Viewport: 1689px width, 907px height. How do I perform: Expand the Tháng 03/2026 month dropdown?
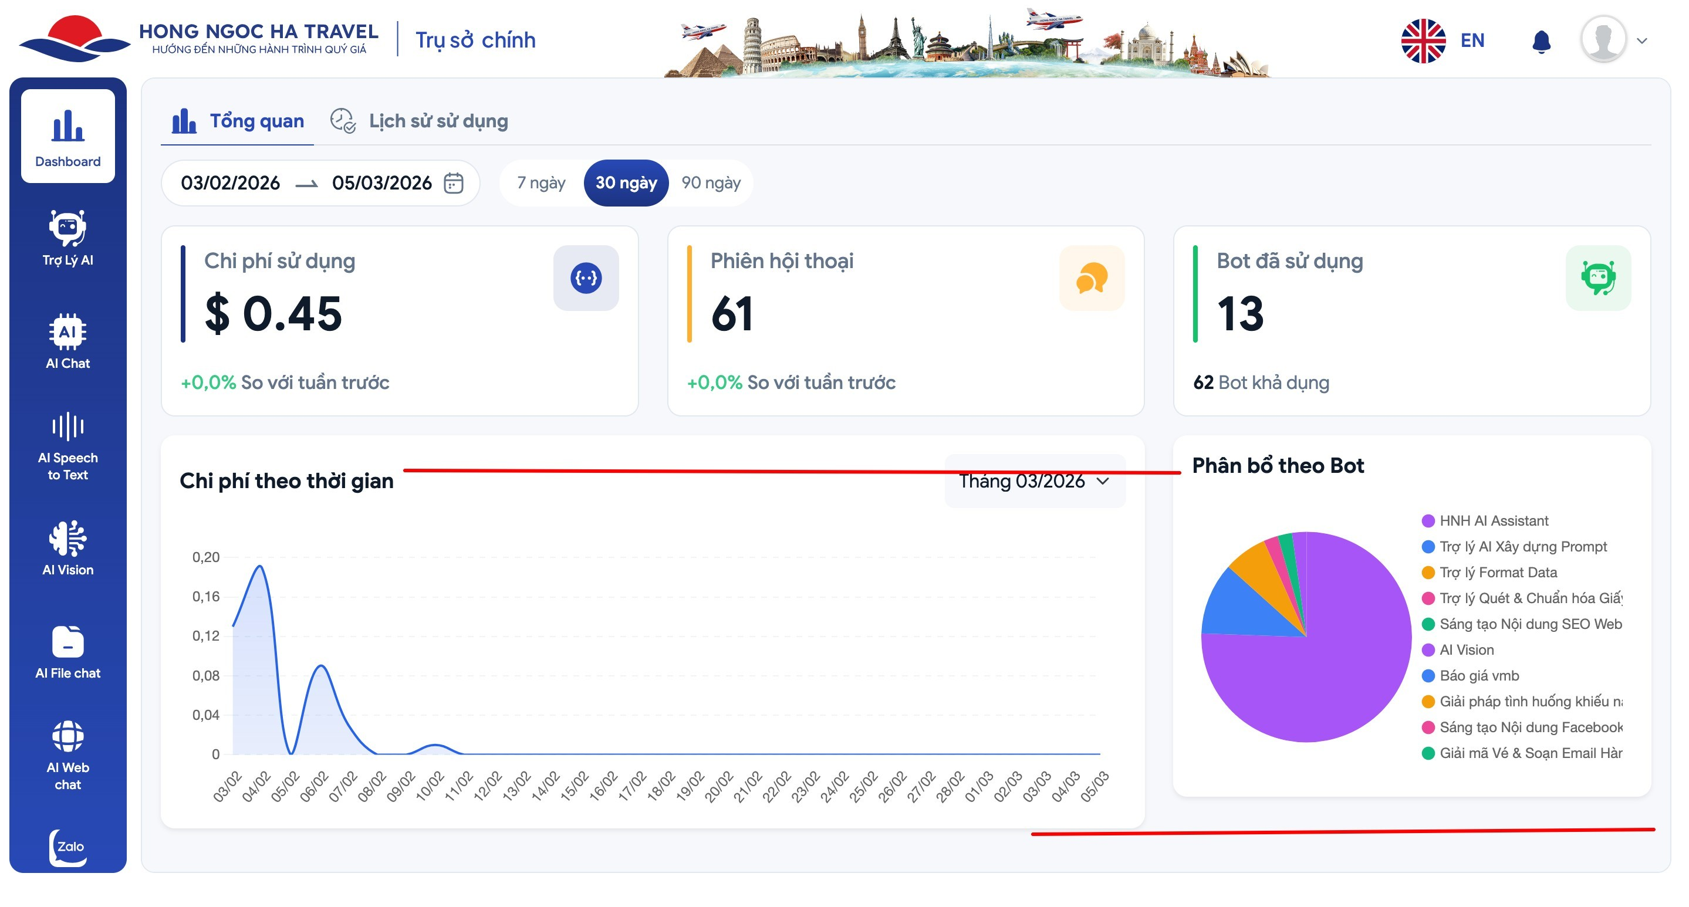coord(1035,481)
